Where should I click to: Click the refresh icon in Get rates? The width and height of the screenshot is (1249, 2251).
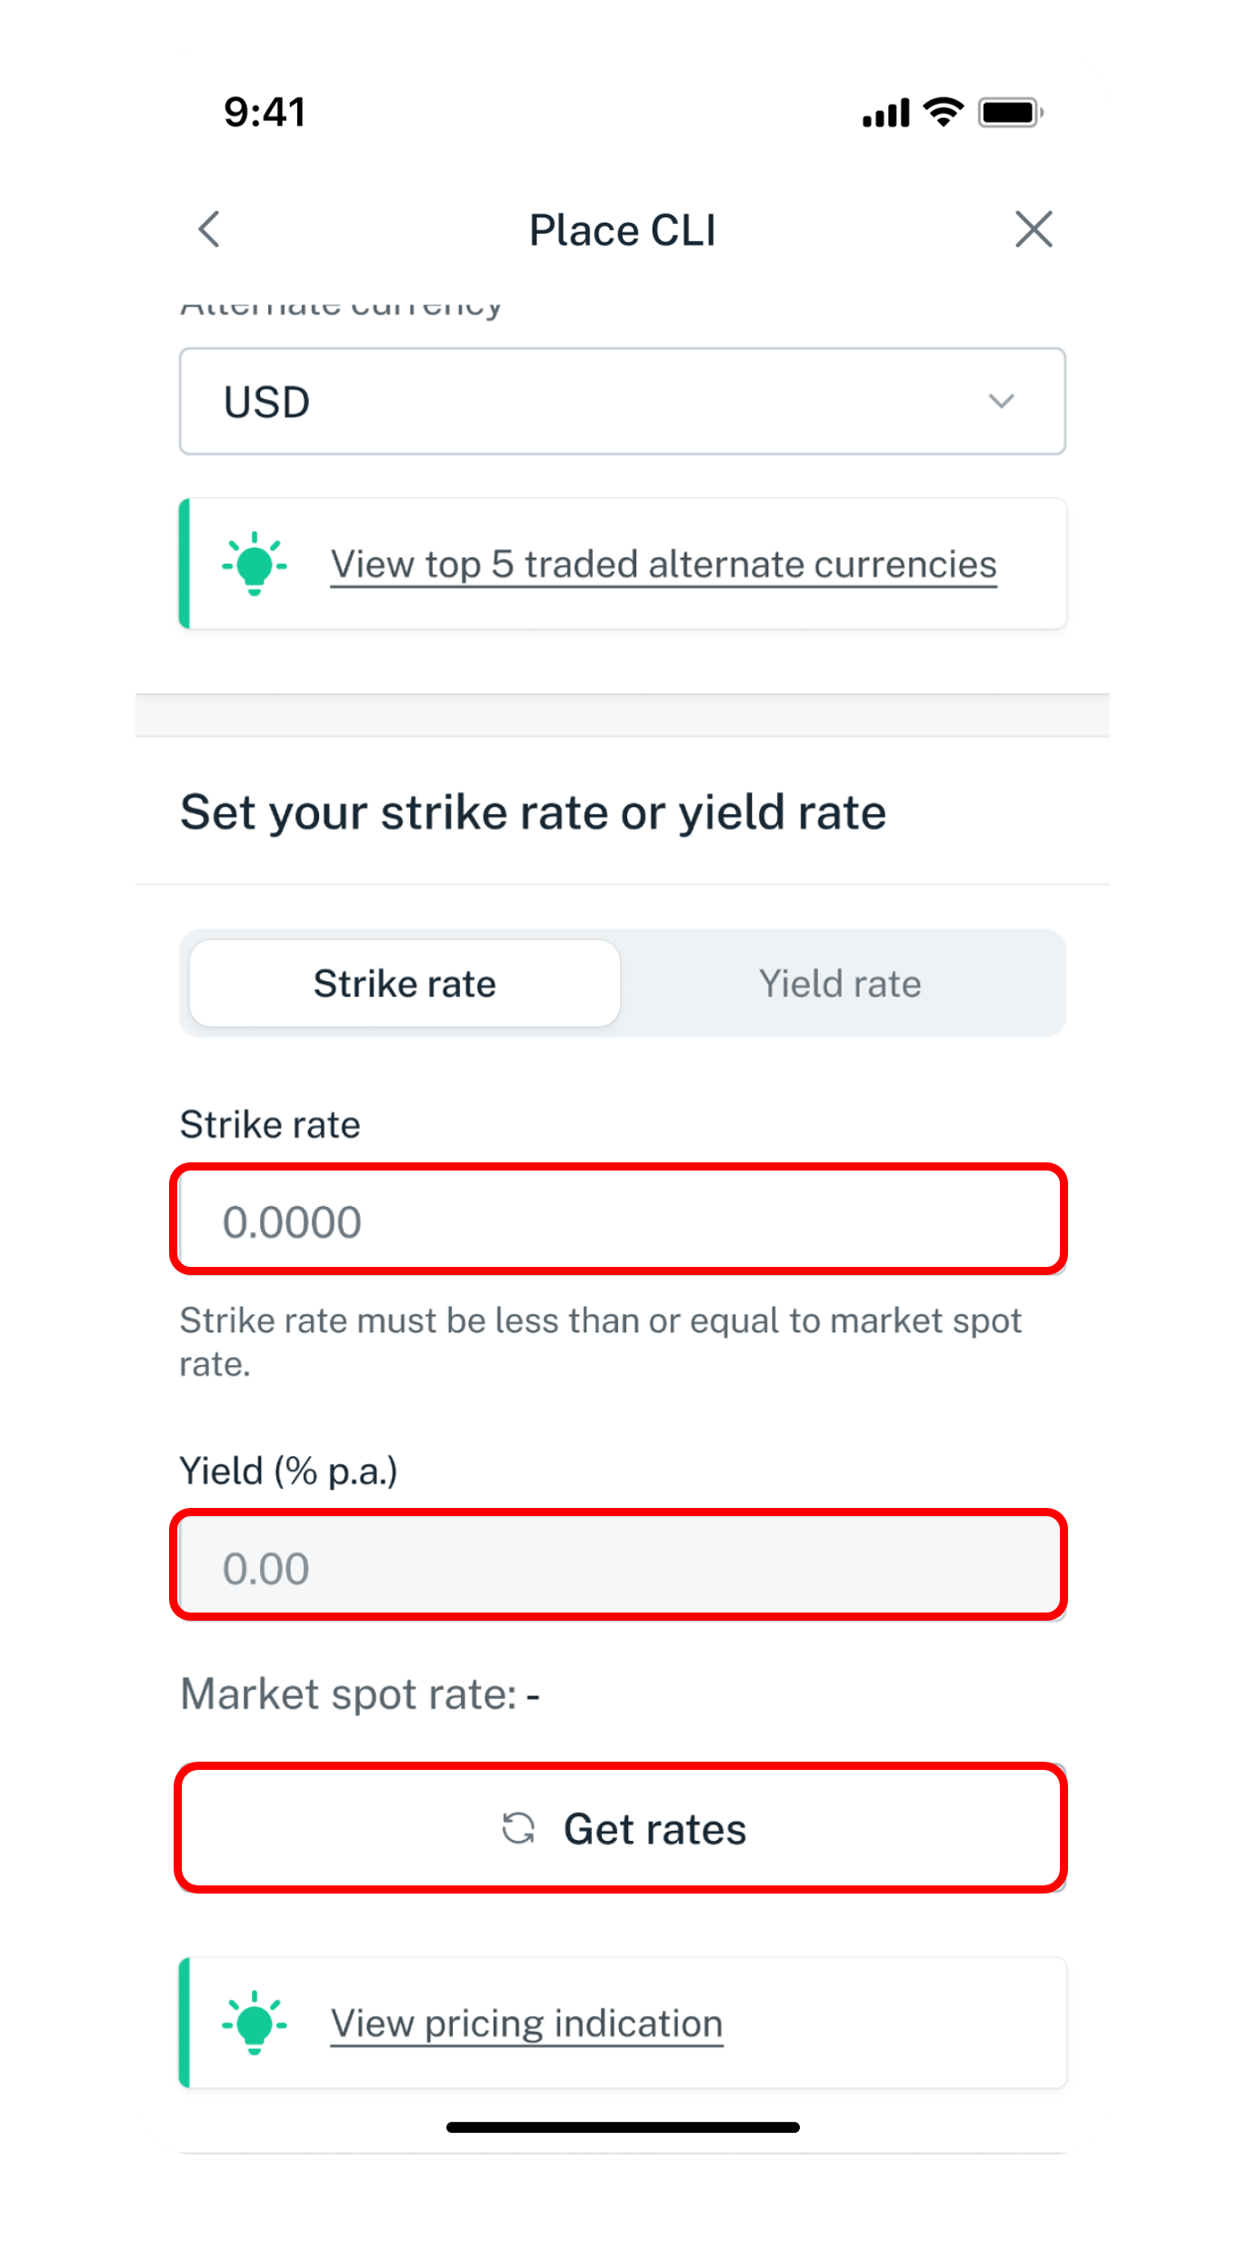click(x=519, y=1828)
